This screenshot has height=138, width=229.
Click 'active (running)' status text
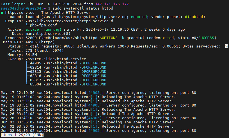pos(43,30)
